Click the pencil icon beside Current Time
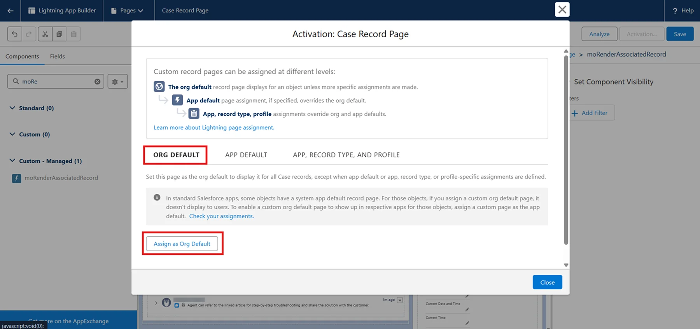The image size is (700, 329). tap(467, 323)
